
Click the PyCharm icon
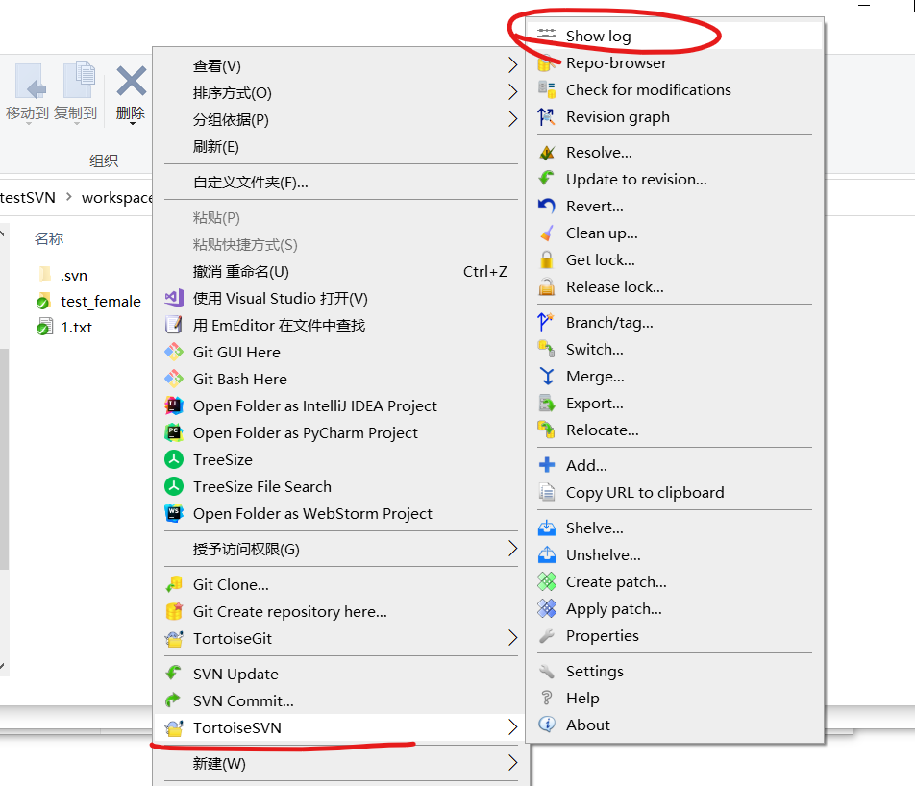tap(174, 432)
